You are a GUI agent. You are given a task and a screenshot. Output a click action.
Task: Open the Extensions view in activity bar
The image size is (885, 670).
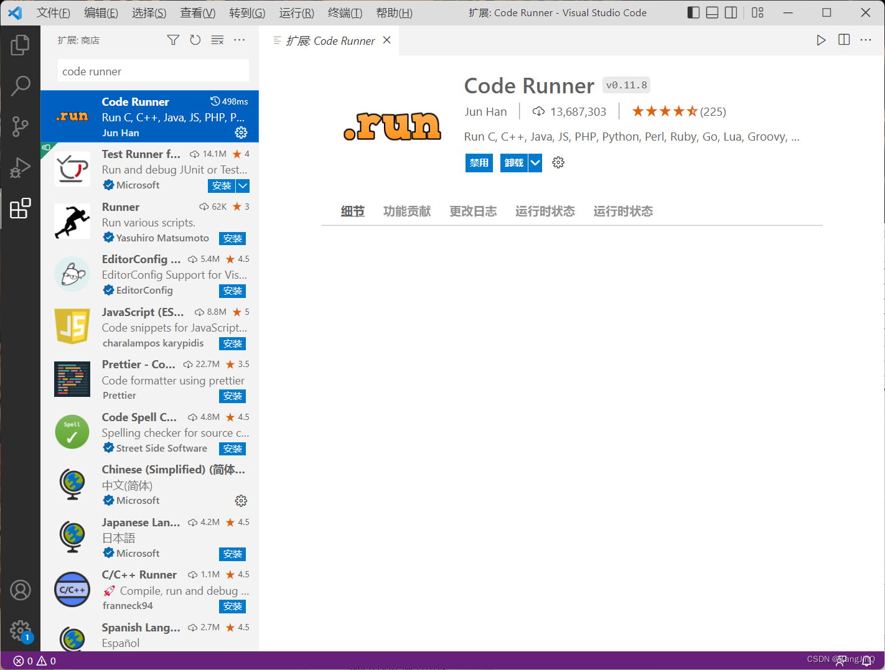point(20,208)
